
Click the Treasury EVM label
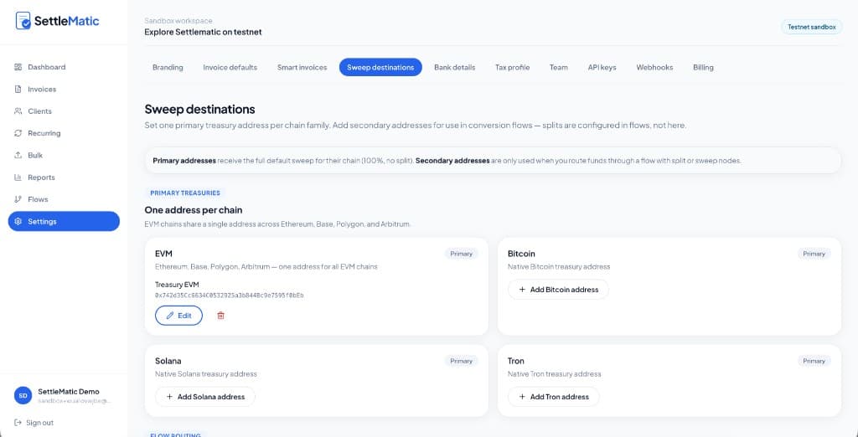tap(177, 285)
